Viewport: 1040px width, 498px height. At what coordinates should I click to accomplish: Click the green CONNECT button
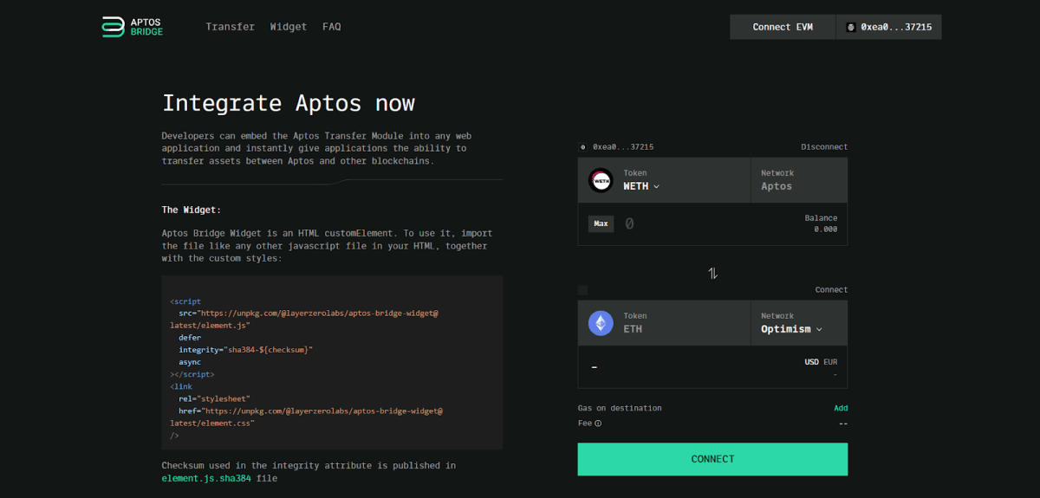(x=712, y=459)
